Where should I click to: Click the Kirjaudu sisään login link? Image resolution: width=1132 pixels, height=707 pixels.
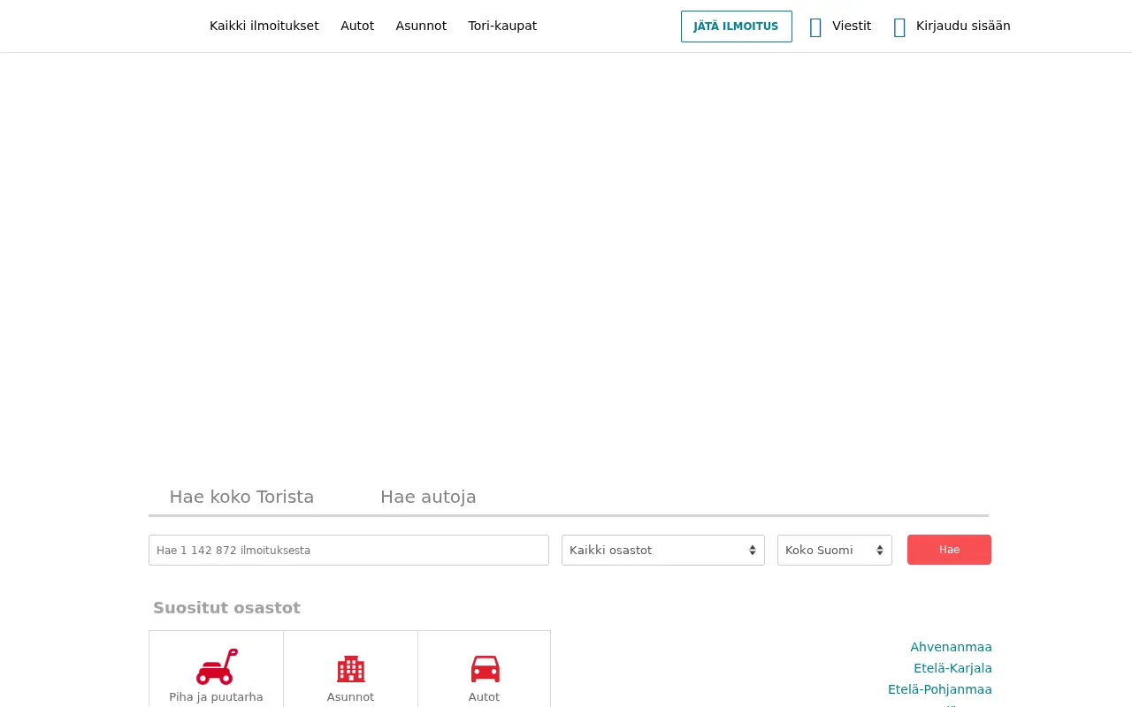click(963, 26)
